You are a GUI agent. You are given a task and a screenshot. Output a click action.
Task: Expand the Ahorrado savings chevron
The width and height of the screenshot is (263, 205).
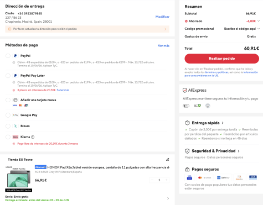point(259,21)
